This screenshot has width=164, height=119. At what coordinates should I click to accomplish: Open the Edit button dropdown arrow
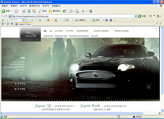86,11
